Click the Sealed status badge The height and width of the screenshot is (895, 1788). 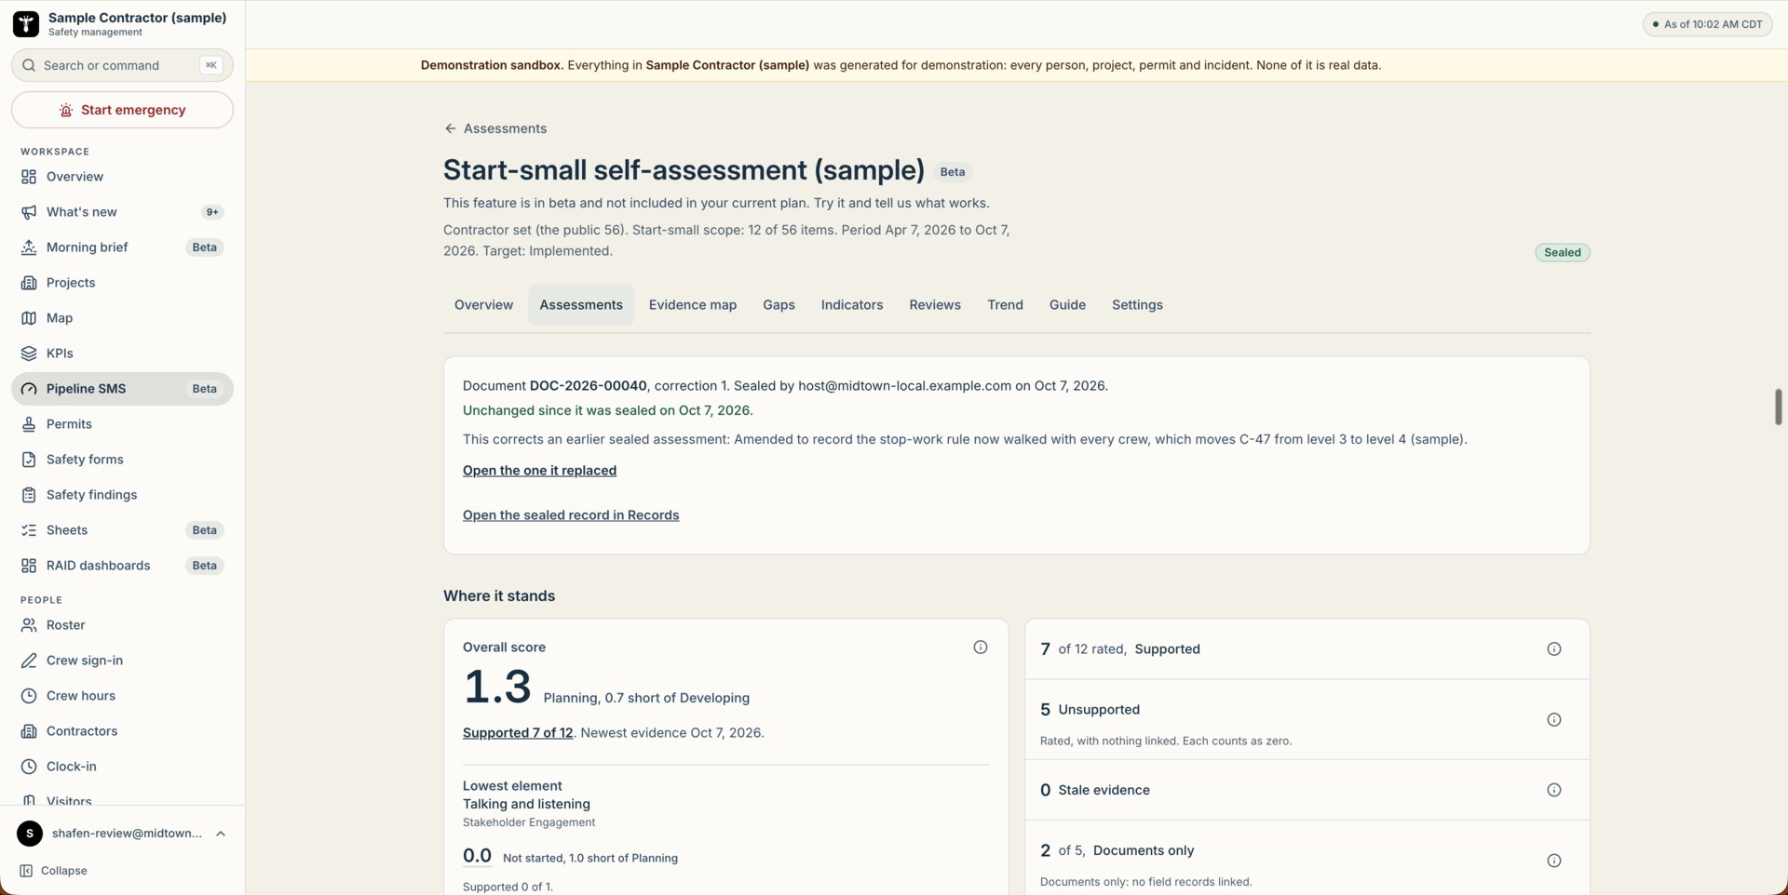tap(1563, 253)
